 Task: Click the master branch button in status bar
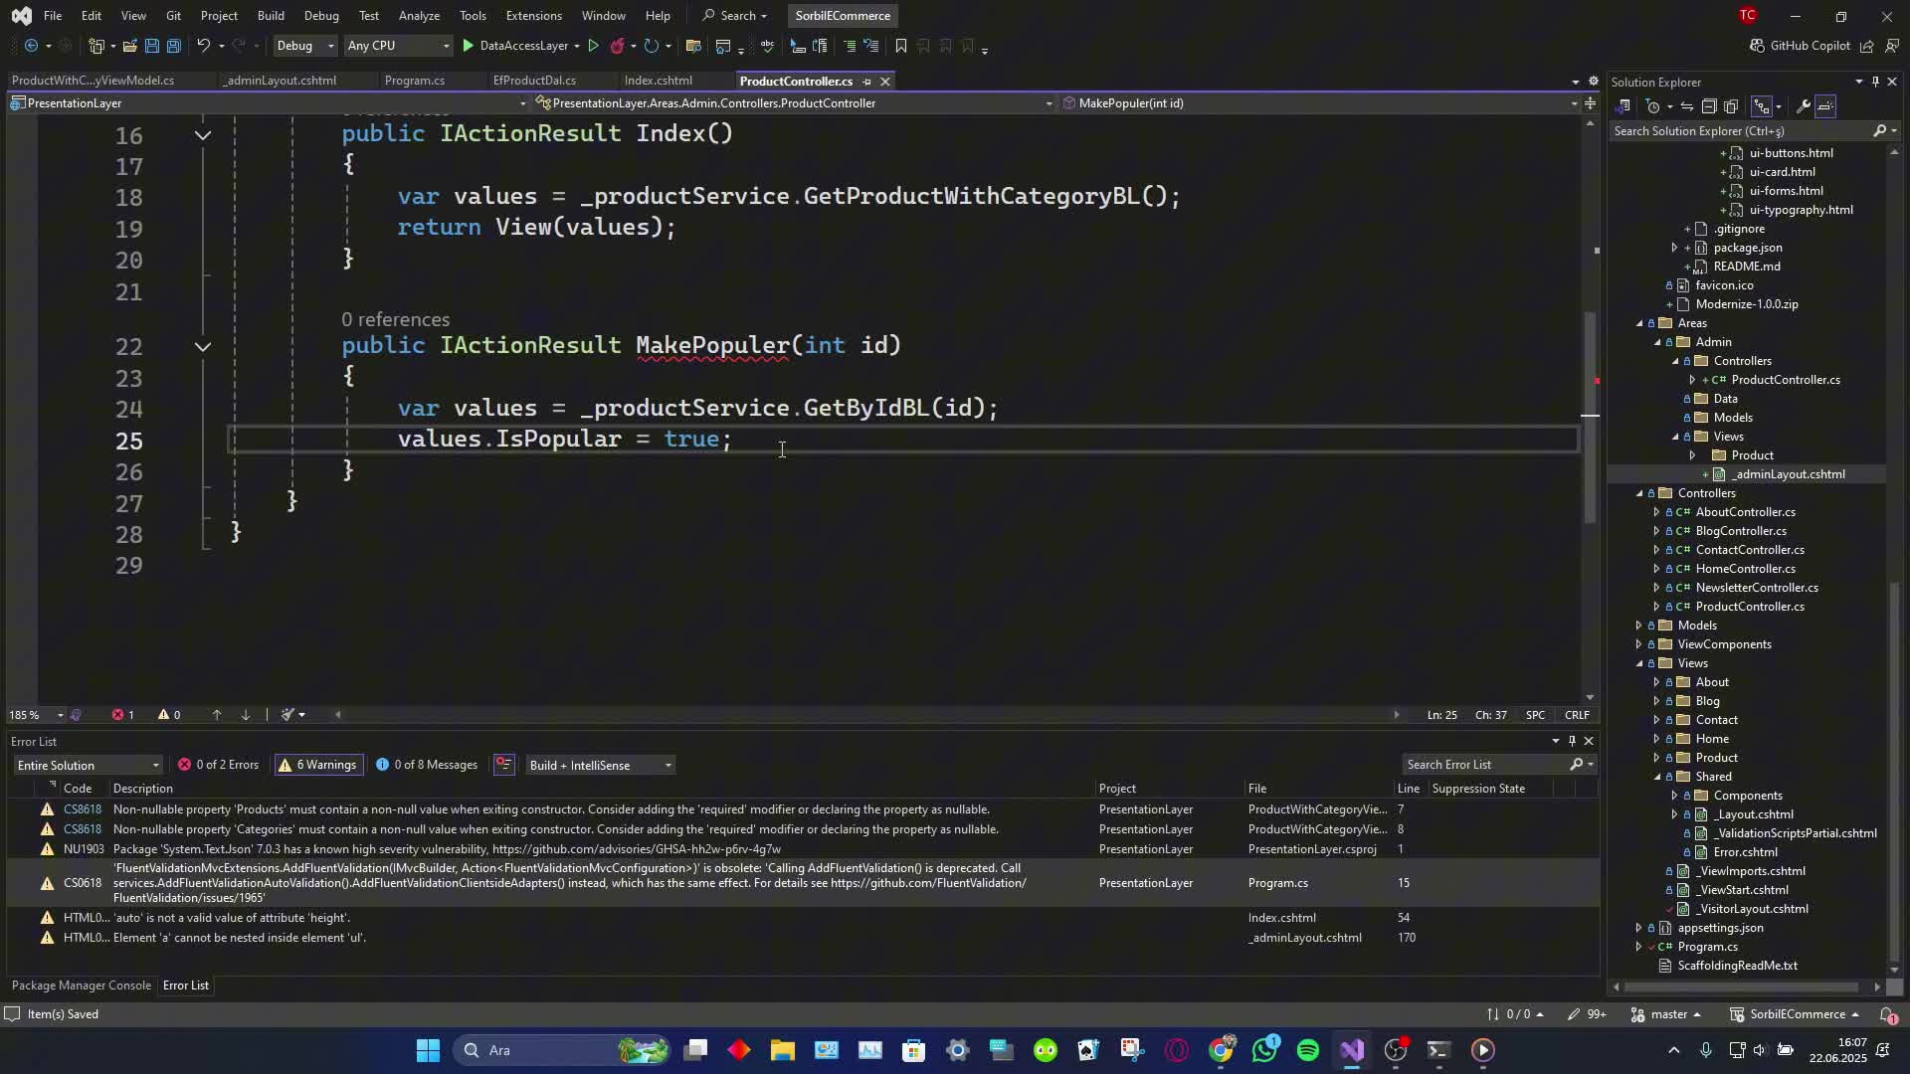[x=1667, y=1014]
